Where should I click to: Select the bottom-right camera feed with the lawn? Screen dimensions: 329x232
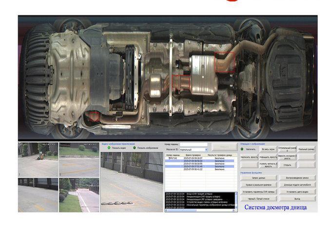(78, 194)
